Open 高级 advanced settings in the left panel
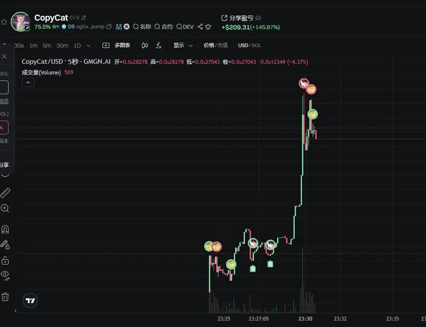This screenshot has height=327, width=426. coord(4,101)
